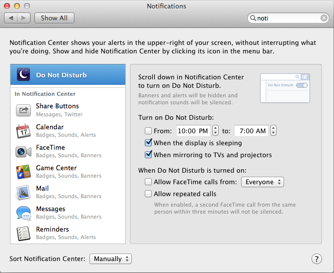Image resolution: width=334 pixels, height=273 pixels.
Task: Click the Game Center icon
Action: click(x=23, y=172)
